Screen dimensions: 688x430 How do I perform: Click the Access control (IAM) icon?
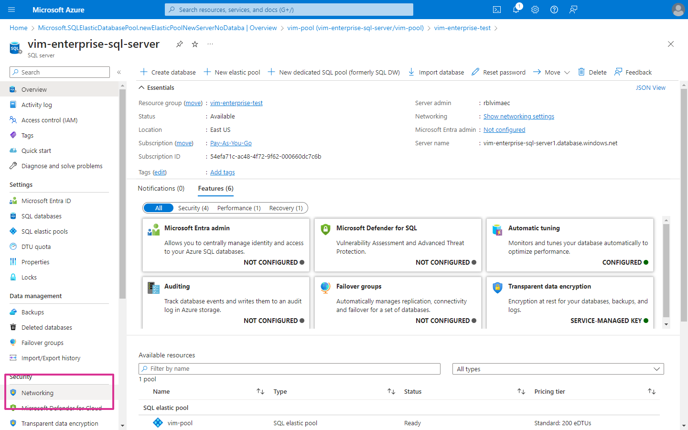point(13,120)
